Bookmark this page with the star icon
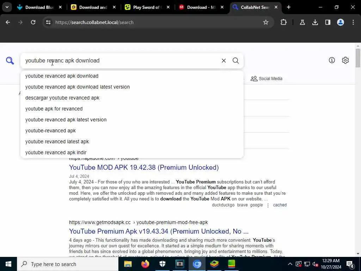This screenshot has height=271, width=361. click(266, 22)
